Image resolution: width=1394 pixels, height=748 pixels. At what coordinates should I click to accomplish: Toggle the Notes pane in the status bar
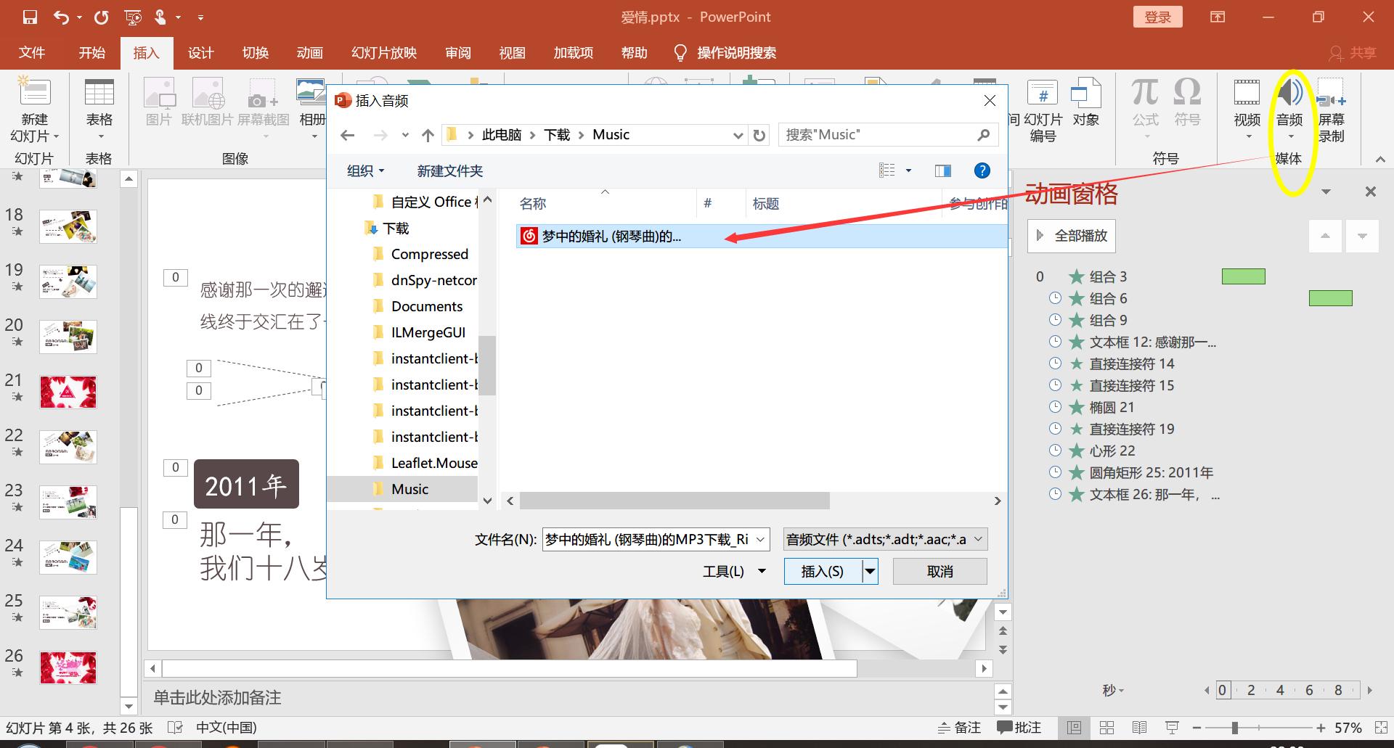click(959, 728)
